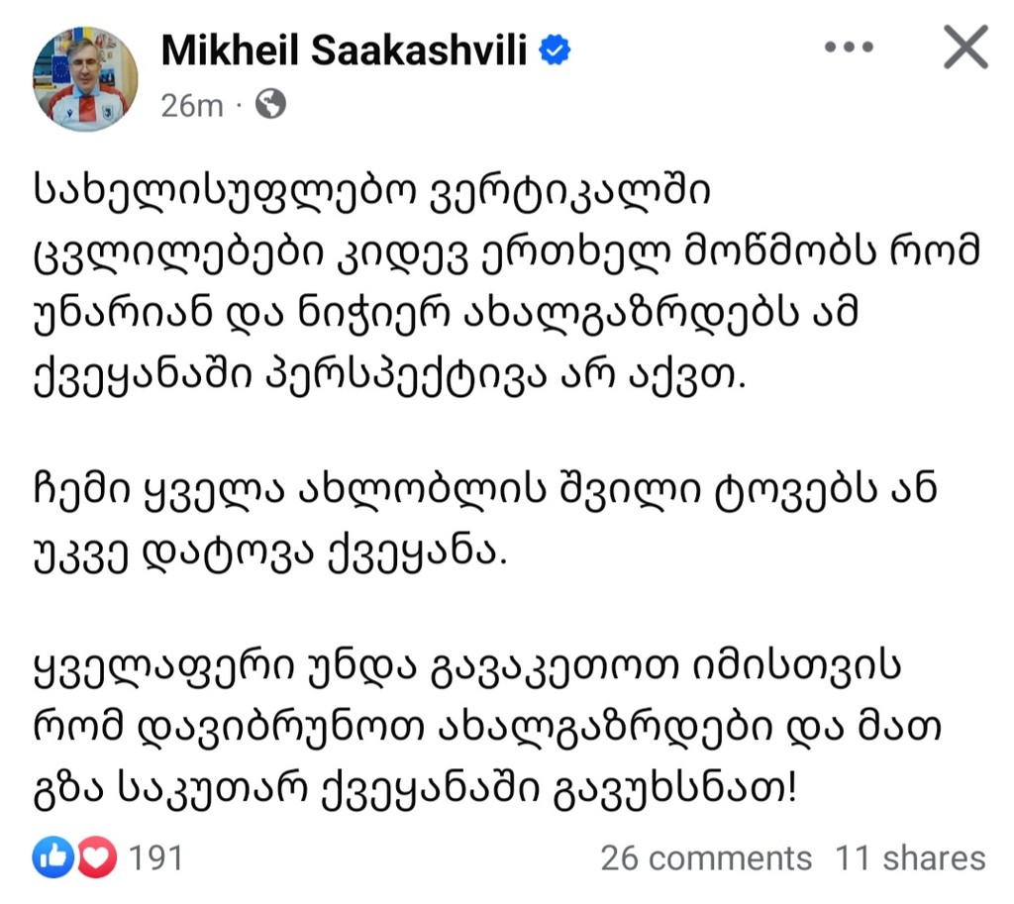
Task: Open the 26 comments link
Action: click(706, 857)
